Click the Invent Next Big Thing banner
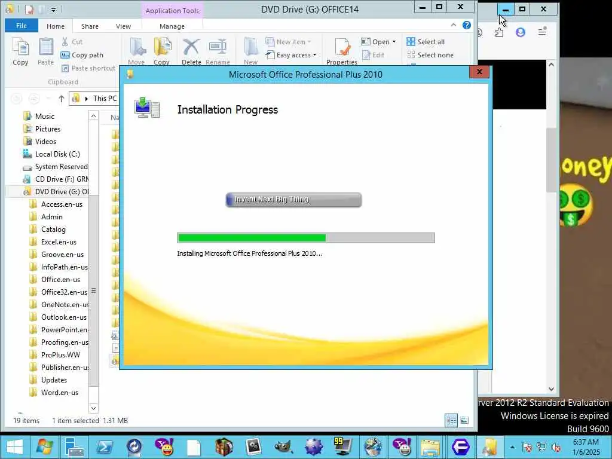 pyautogui.click(x=293, y=200)
